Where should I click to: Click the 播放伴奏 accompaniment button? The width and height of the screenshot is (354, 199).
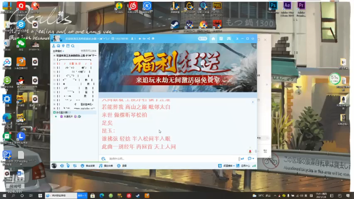click(106, 166)
